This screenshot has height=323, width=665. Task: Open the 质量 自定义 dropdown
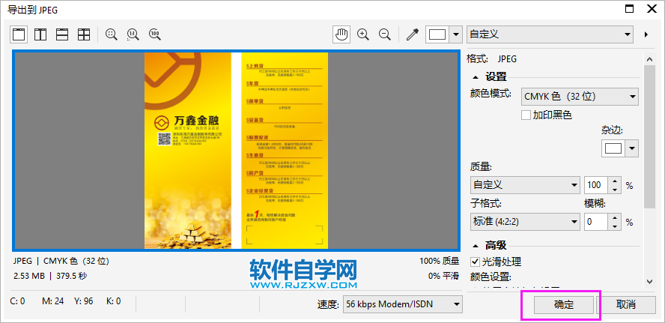coord(525,185)
